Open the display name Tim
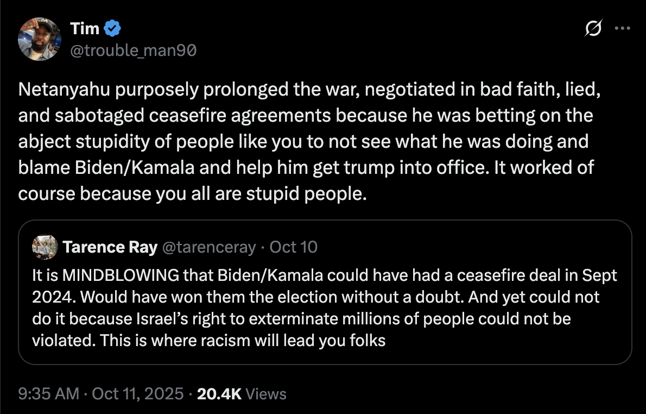The height and width of the screenshot is (414, 646). (84, 28)
